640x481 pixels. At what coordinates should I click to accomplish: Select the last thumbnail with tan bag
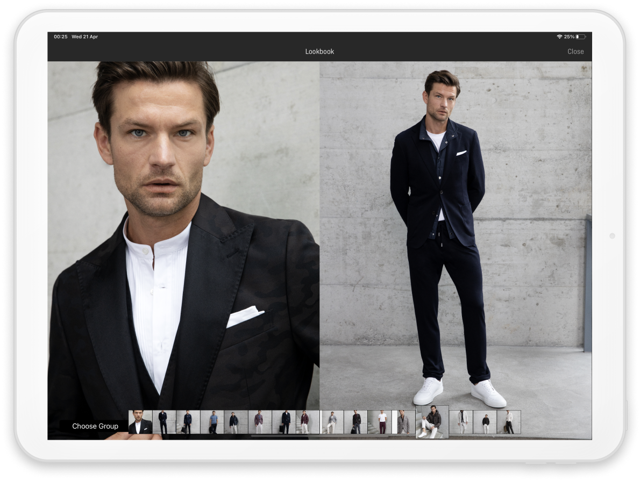point(509,422)
